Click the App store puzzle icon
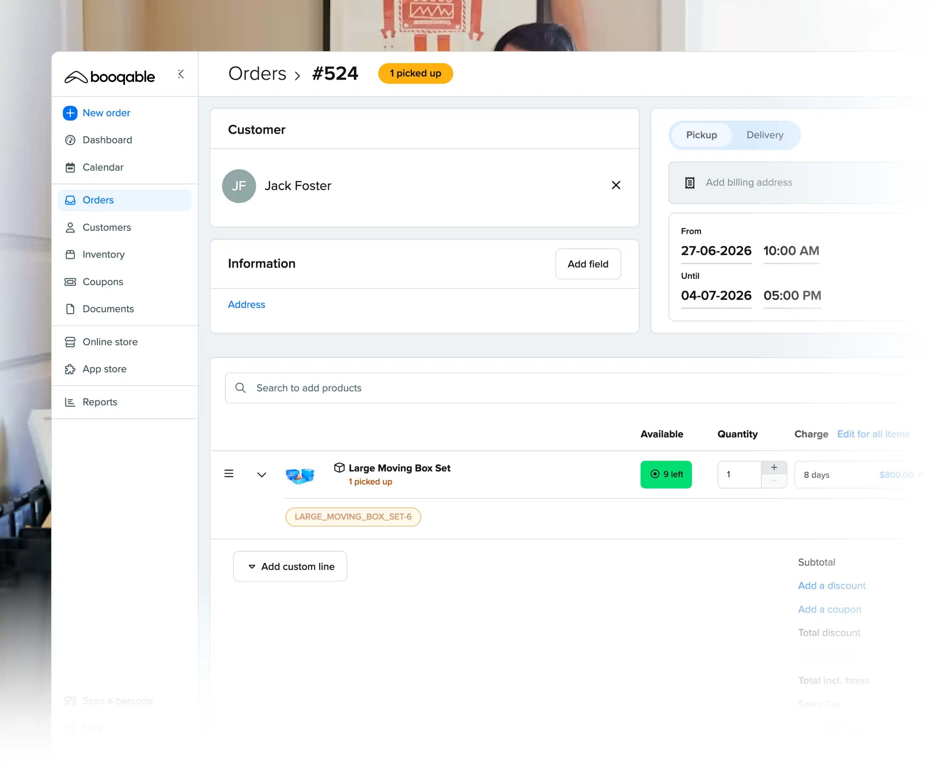934x768 pixels. (70, 369)
